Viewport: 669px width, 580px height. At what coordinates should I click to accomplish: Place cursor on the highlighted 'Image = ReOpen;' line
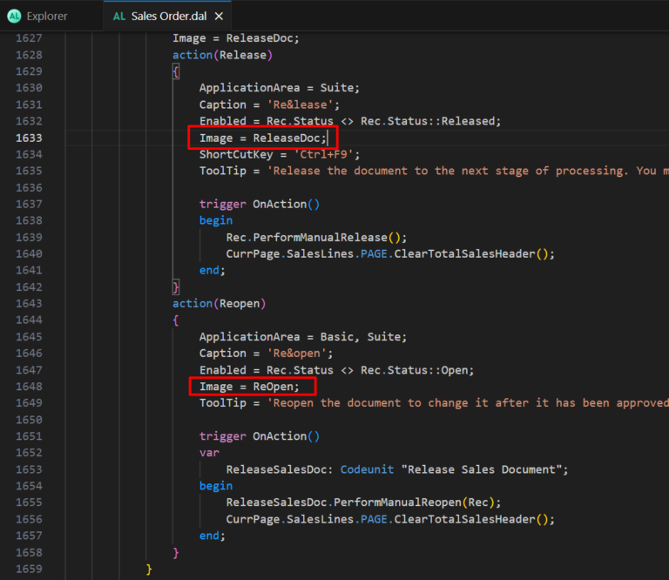click(249, 387)
